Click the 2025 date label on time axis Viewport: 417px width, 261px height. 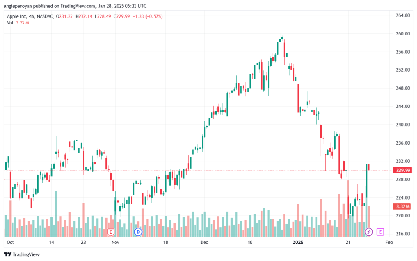tap(298, 242)
